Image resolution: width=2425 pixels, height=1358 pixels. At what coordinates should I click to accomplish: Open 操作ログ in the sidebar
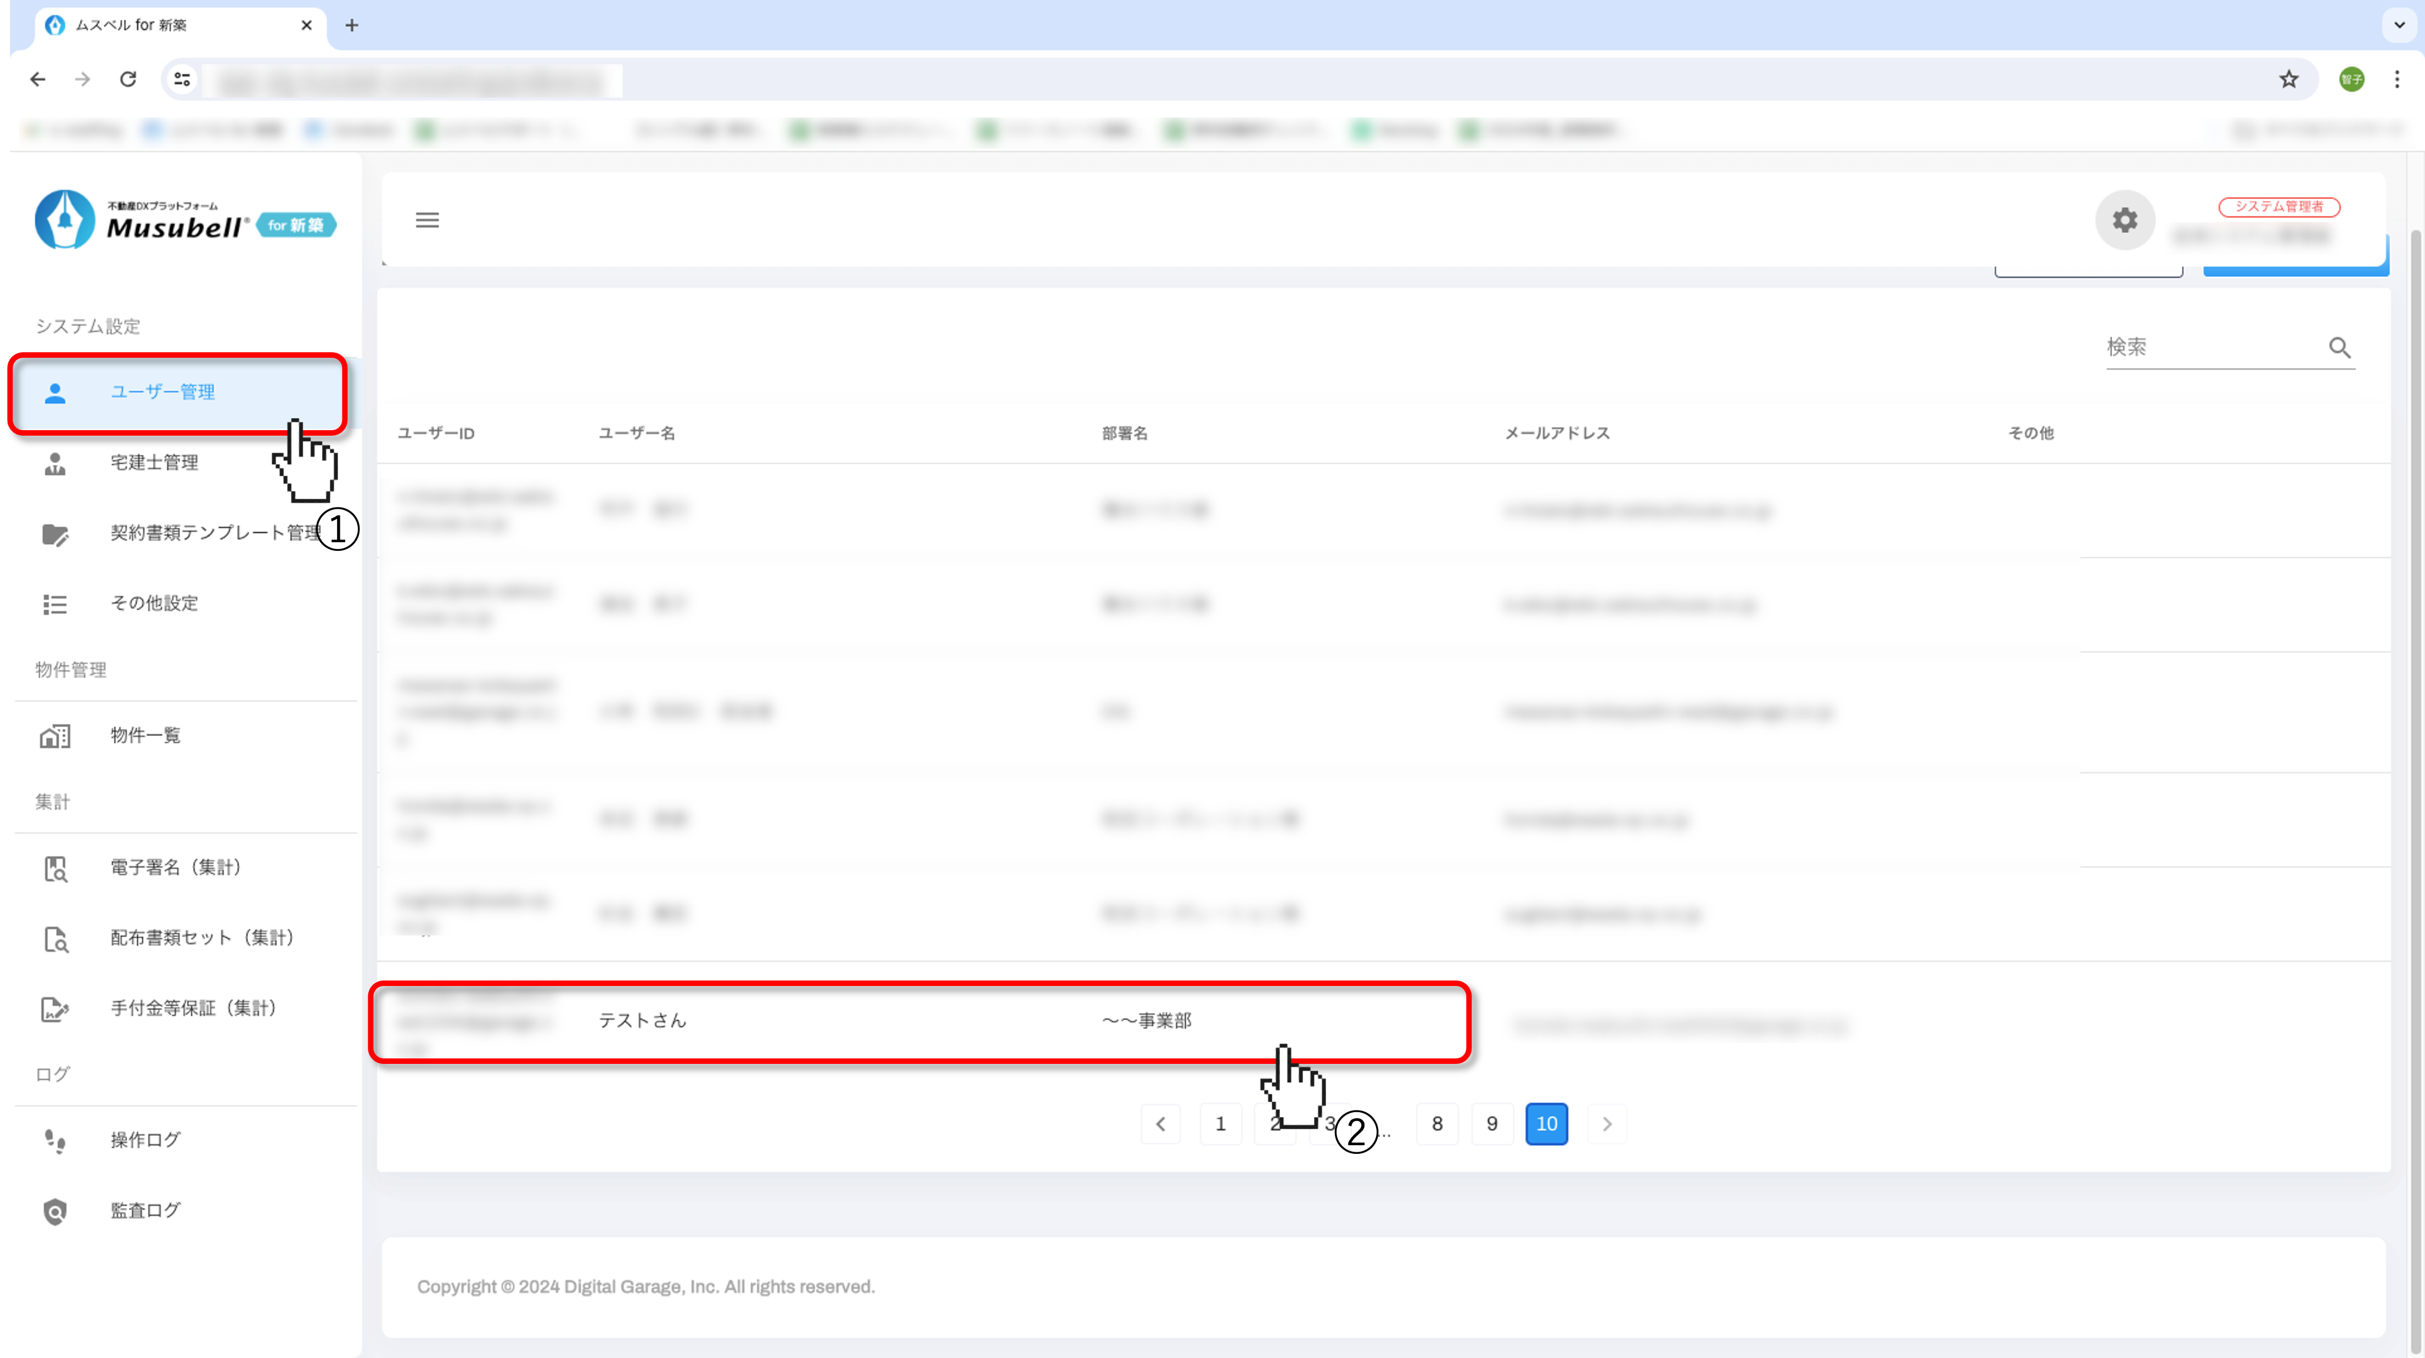point(145,1140)
